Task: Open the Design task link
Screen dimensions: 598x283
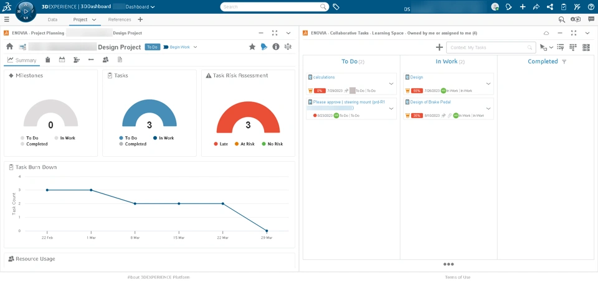Action: pyautogui.click(x=417, y=77)
